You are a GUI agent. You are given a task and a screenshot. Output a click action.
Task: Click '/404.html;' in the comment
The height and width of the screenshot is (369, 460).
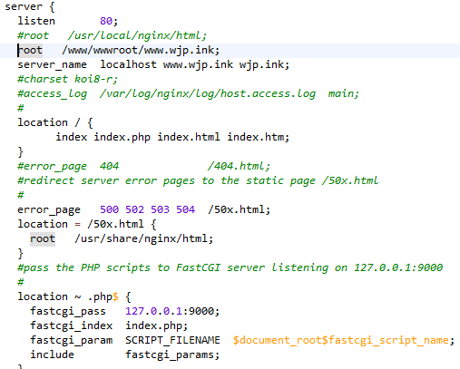239,166
